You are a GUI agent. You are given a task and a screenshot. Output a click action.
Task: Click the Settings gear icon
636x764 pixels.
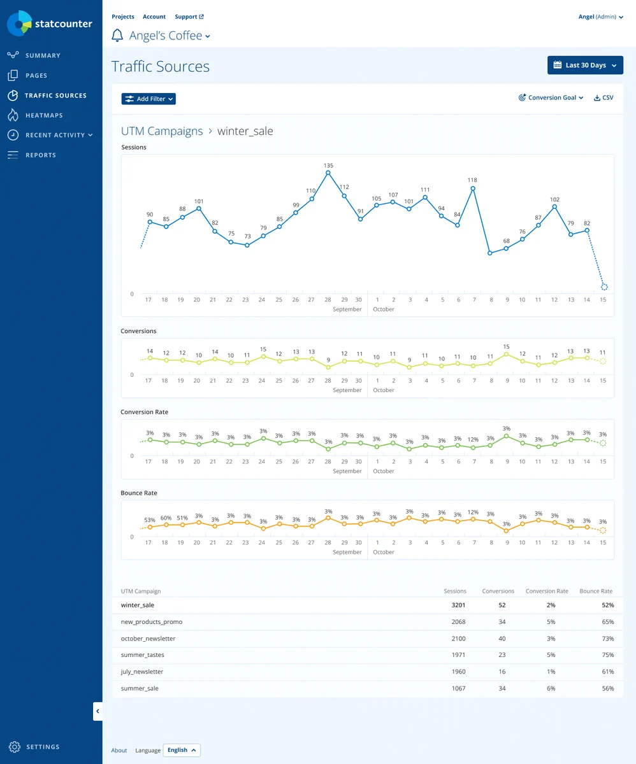click(14, 747)
